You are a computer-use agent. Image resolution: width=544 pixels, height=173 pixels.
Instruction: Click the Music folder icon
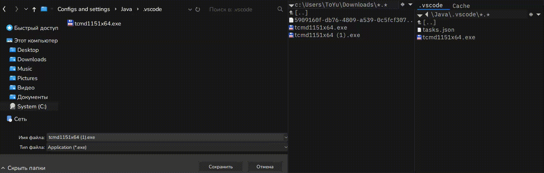point(13,69)
